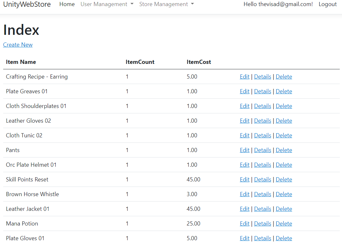Viewport: 342px width, 245px height.
Task: Delete the Cloth Shoulderplates 01 item
Action: (x=284, y=106)
